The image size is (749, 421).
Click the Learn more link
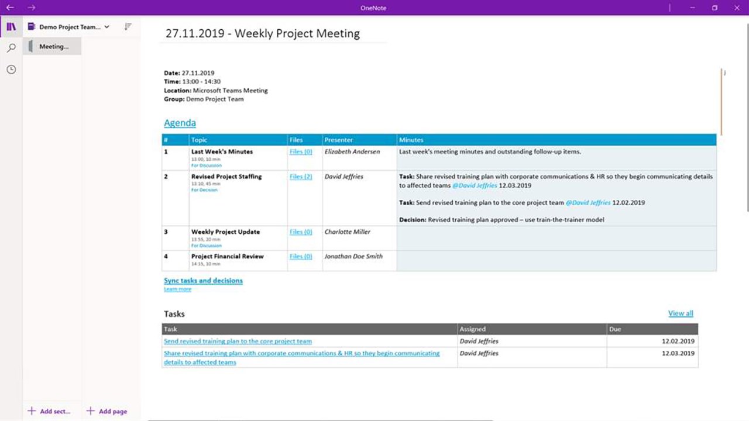[x=177, y=289]
